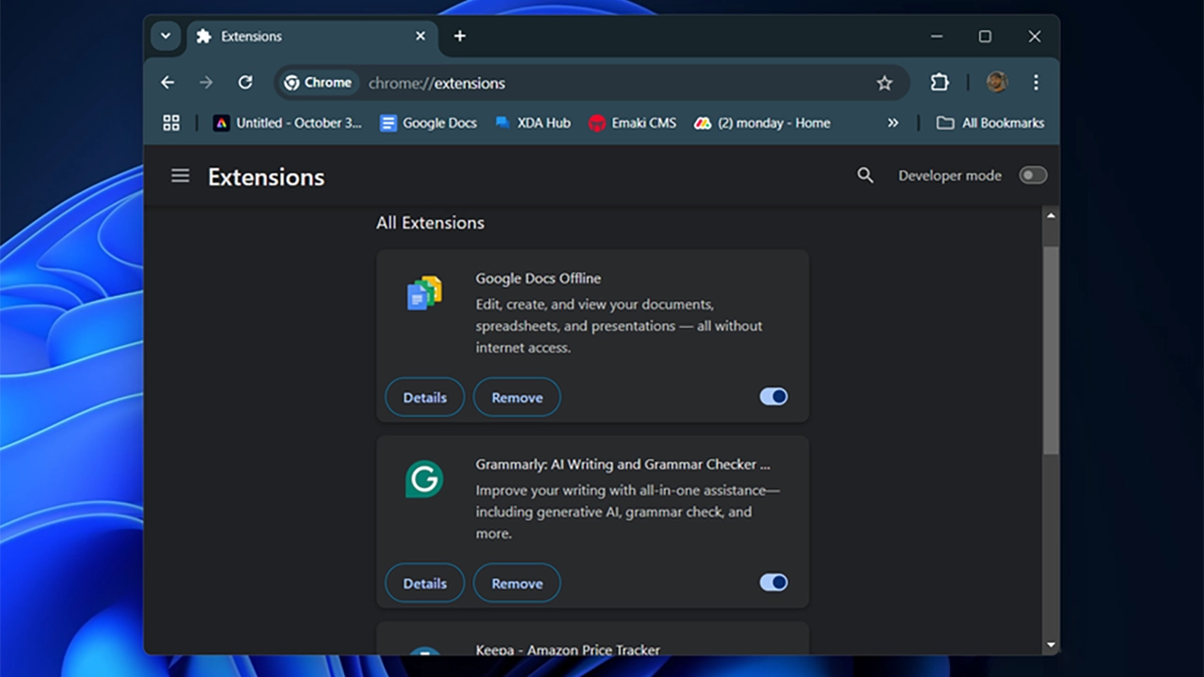Viewport: 1204px width, 677px height.
Task: Open the monday - Home bookmark
Action: [762, 123]
